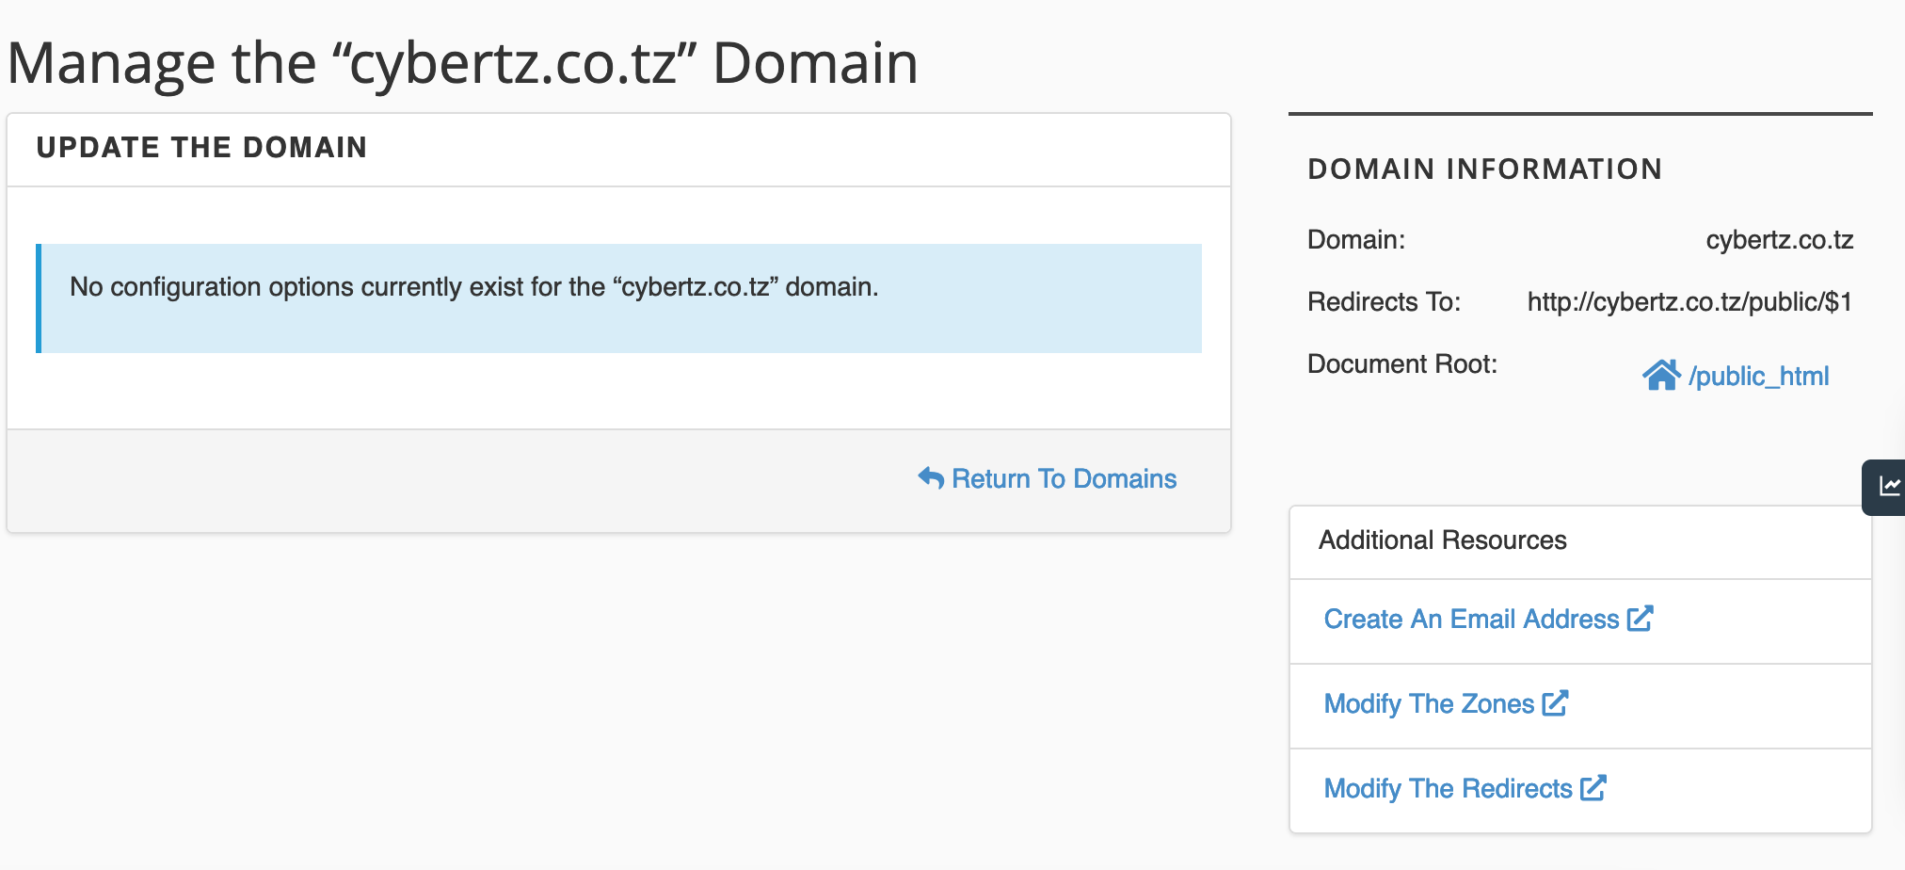Click the Additional Resources panel header
The image size is (1905, 870).
(x=1442, y=540)
